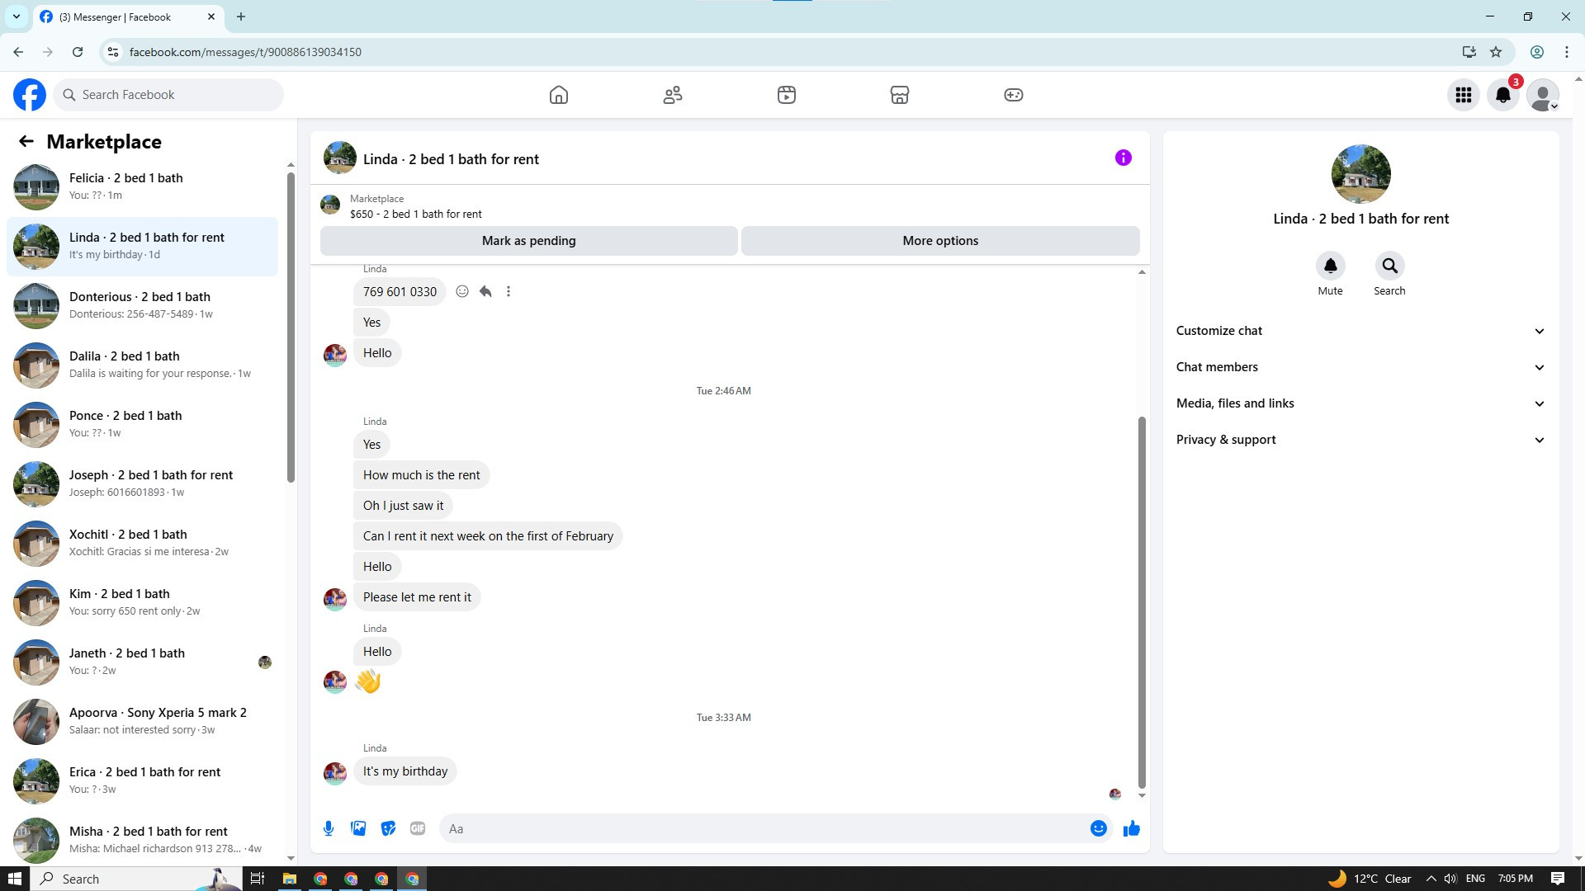Viewport: 1585px width, 891px height.
Task: Send a thumbs-up like
Action: pos(1131,828)
